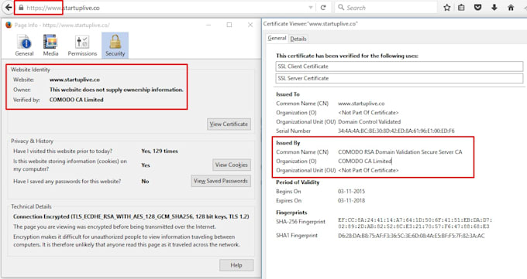
Task: Maximize the Page Info window
Action: tap(229, 25)
